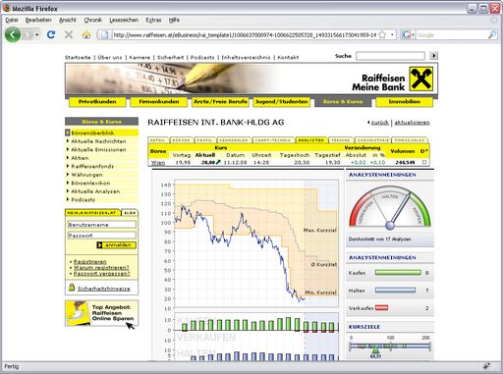
Task: Switch to the Immobilien tab
Action: (405, 102)
